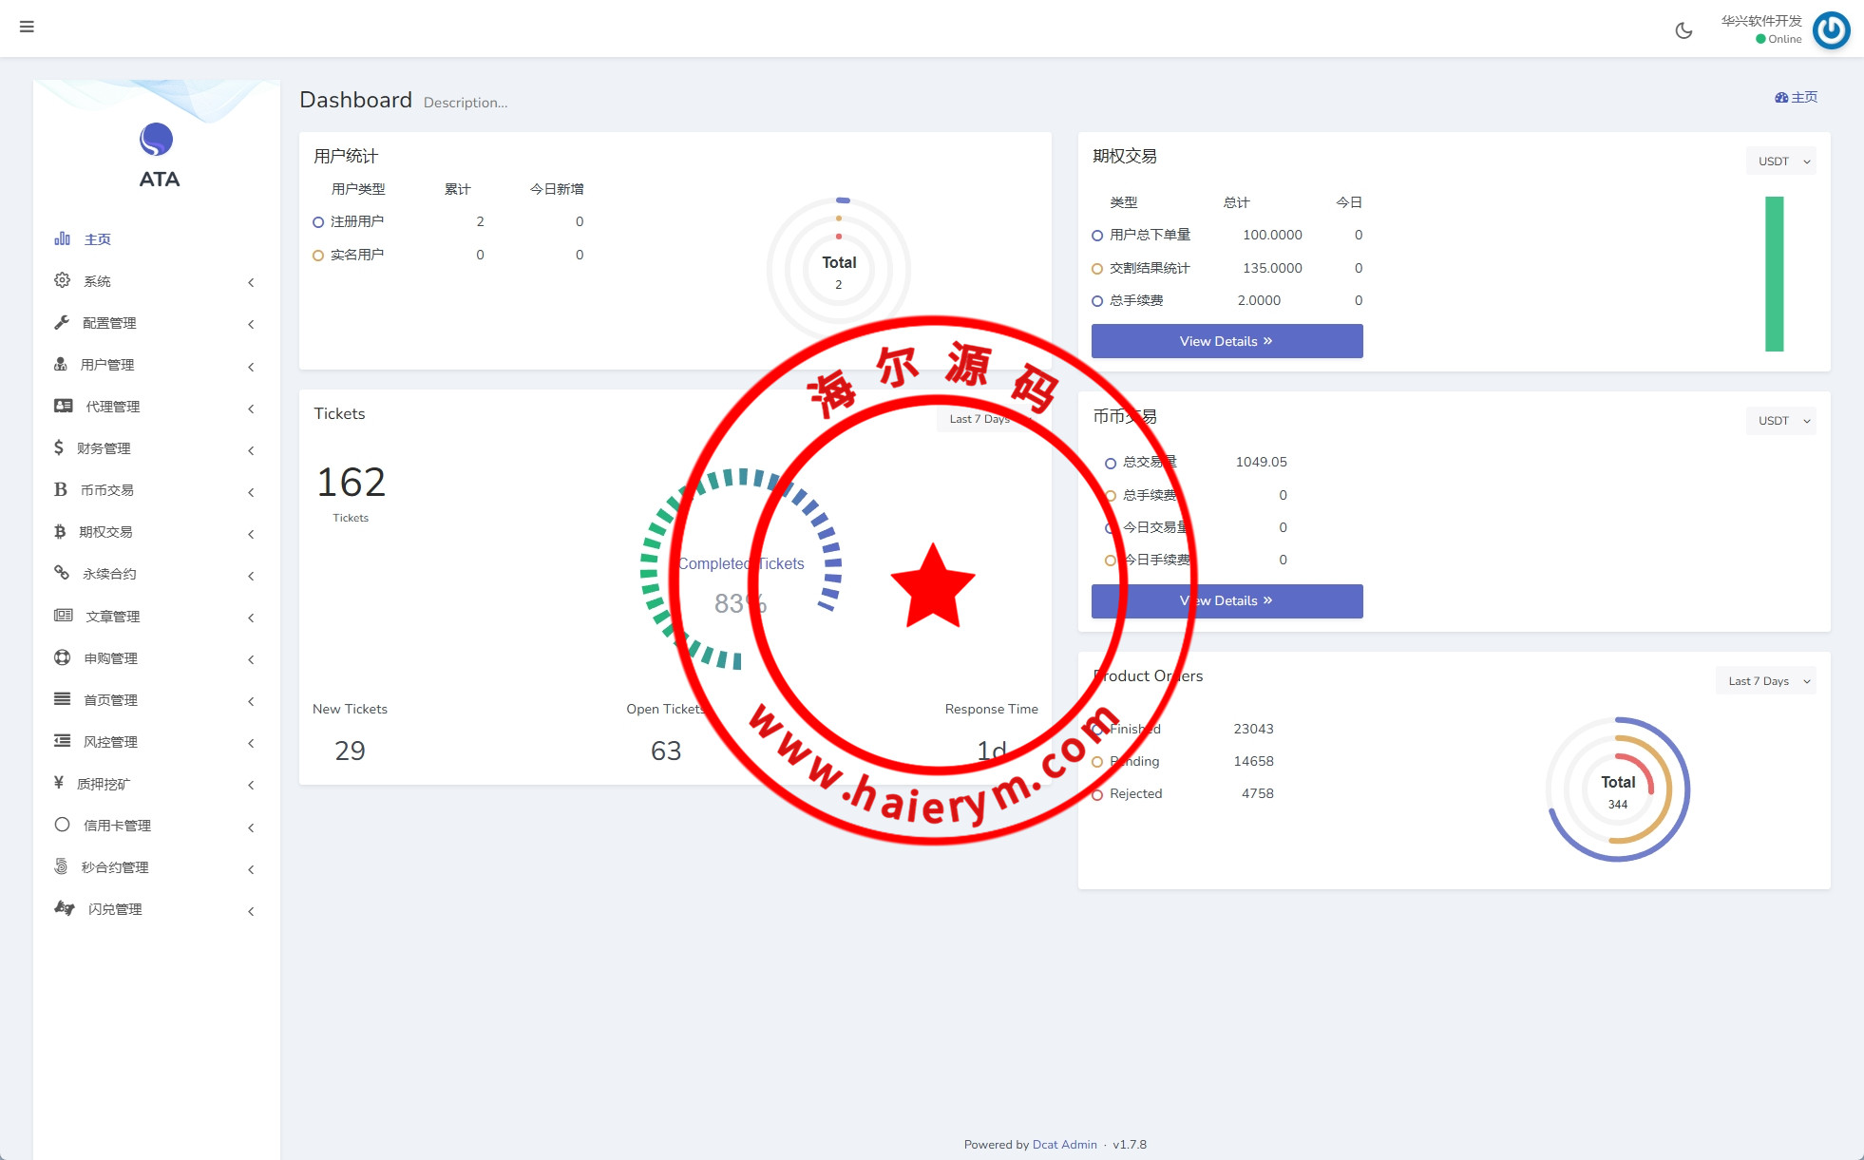Click the dollar icon for 财务管理
Screen dimensions: 1864x1160
59,447
